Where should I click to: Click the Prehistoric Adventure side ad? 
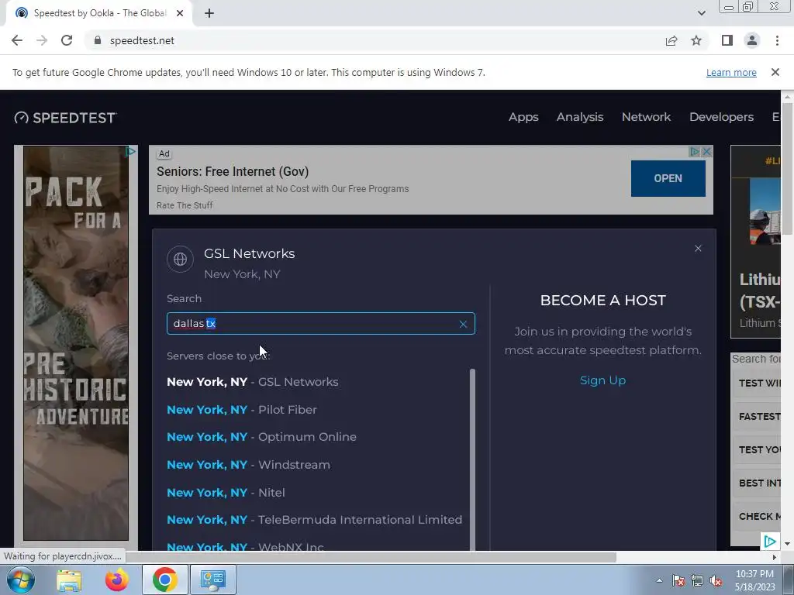click(76, 343)
